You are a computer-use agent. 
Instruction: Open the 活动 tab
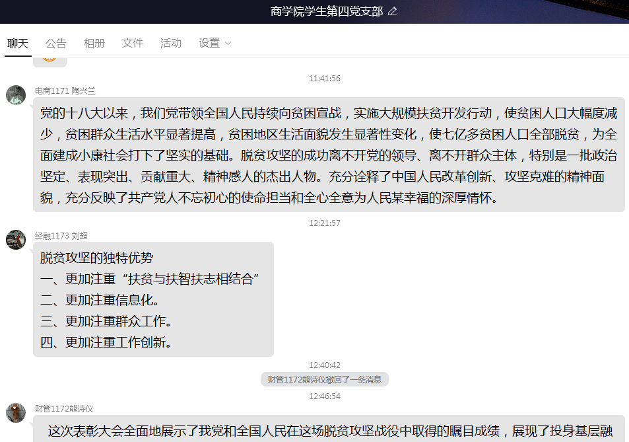coord(171,43)
